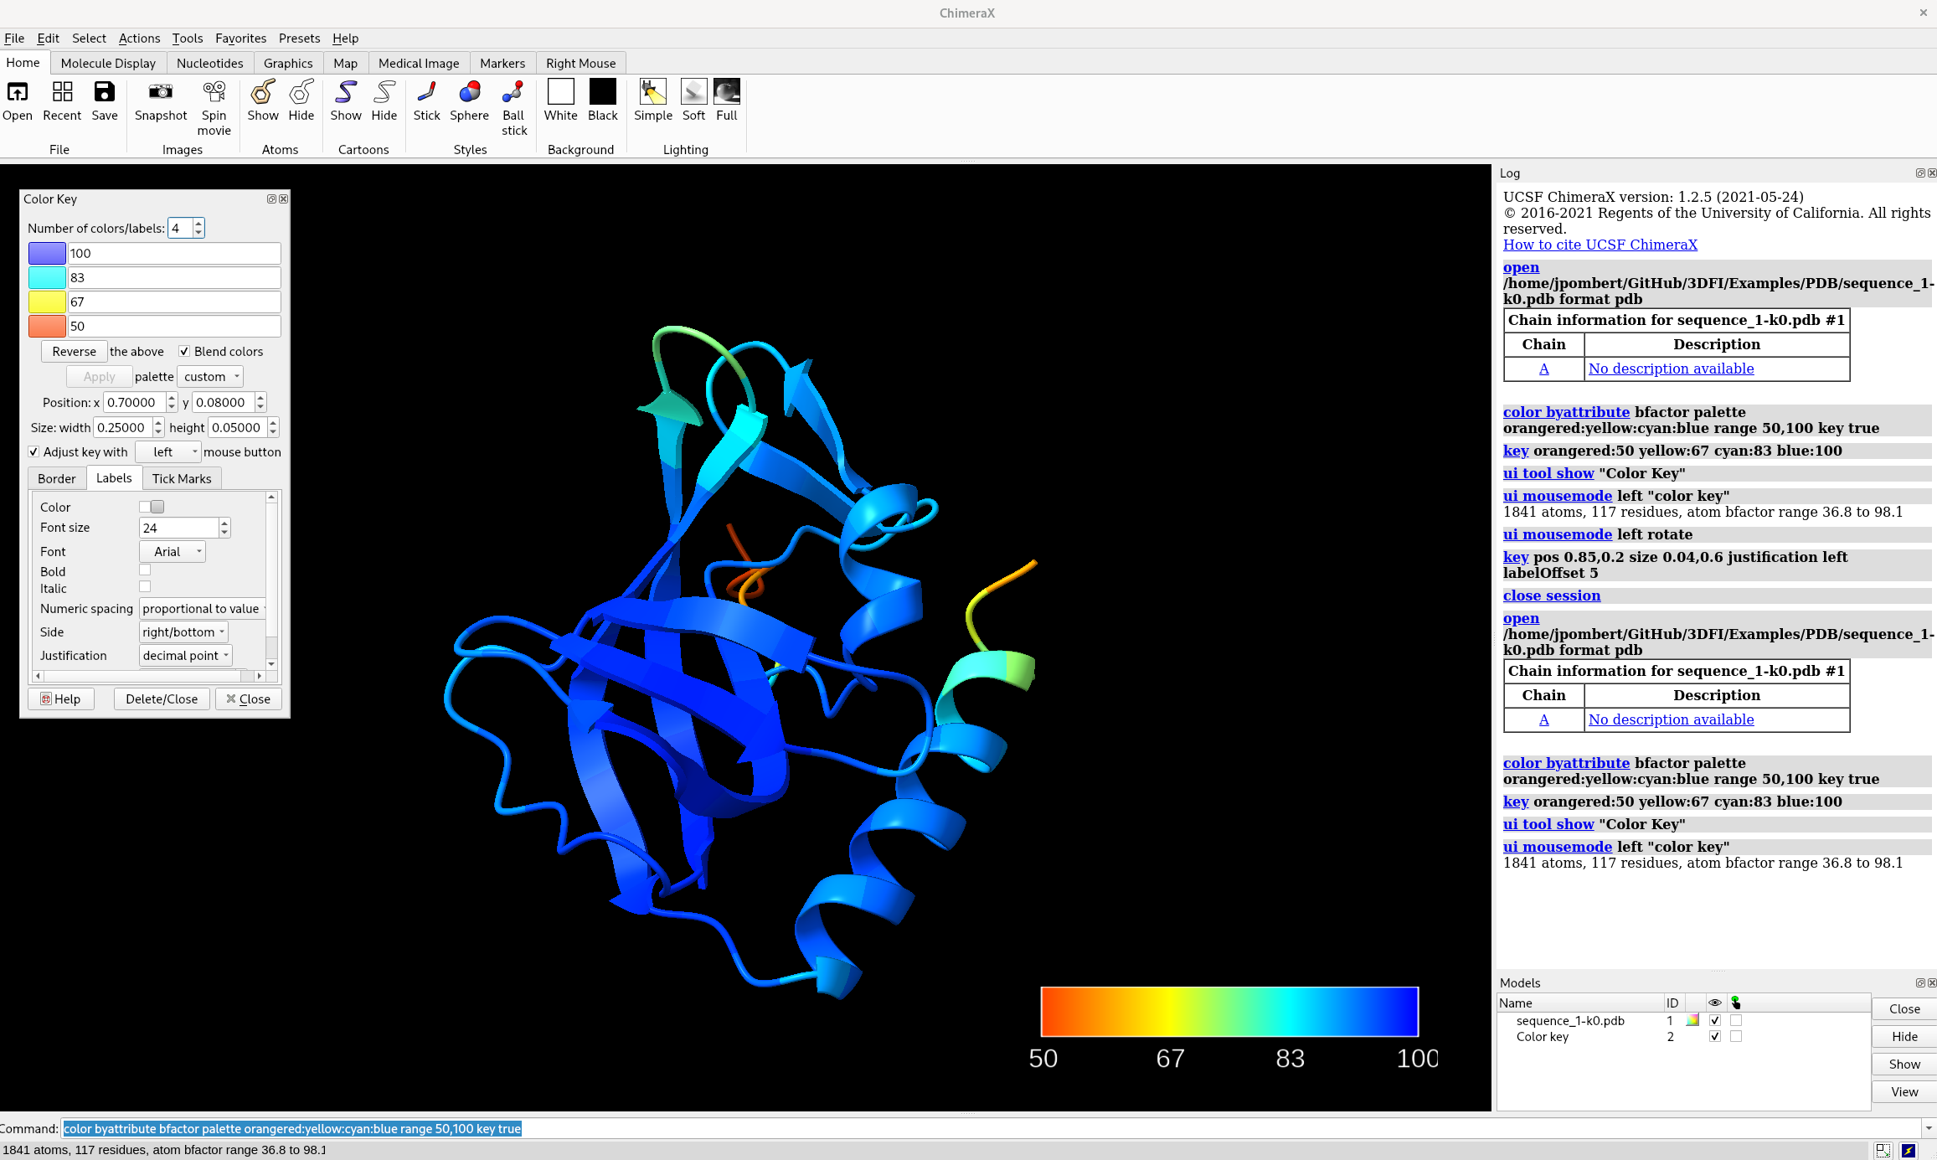Viewport: 1937px width, 1160px height.
Task: Undock the Models panel icon
Action: 1919,982
